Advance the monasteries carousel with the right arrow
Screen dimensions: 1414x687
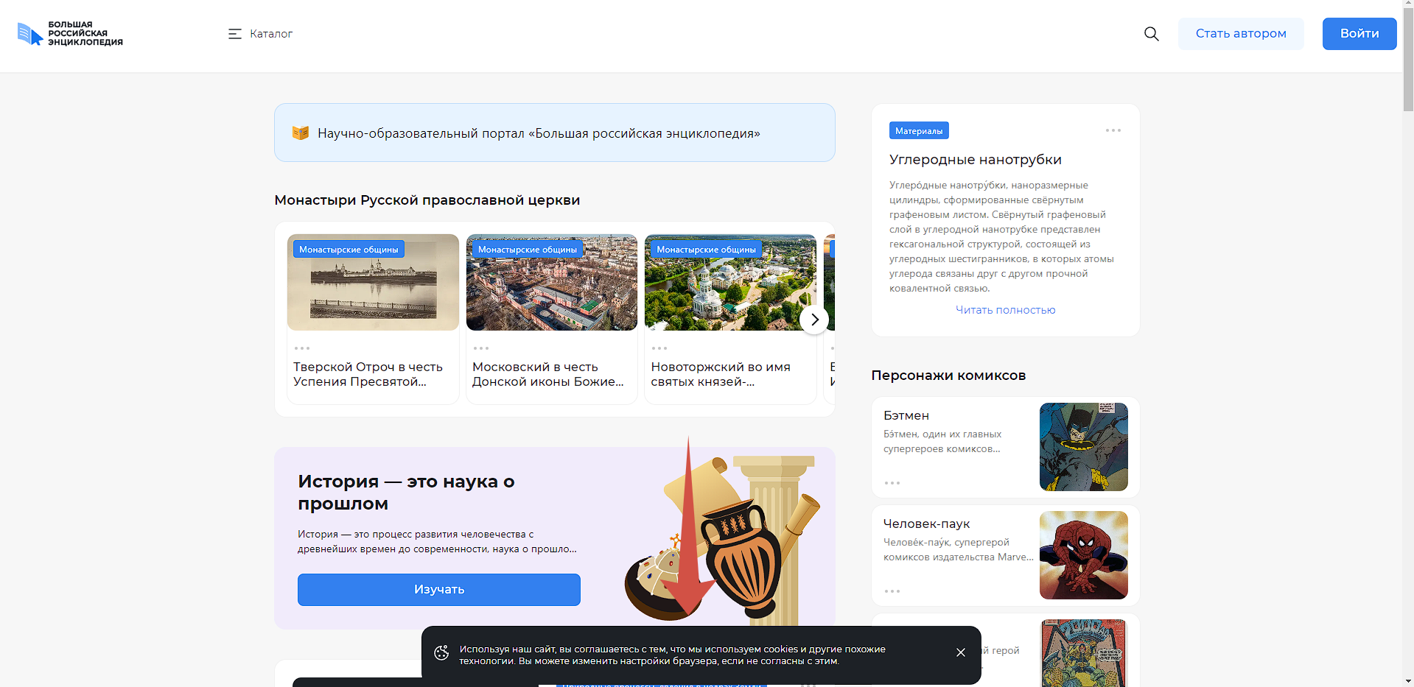pos(814,319)
